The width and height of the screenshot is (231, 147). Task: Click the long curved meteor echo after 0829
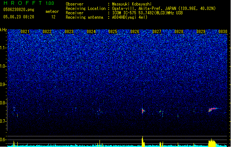pos(214,110)
